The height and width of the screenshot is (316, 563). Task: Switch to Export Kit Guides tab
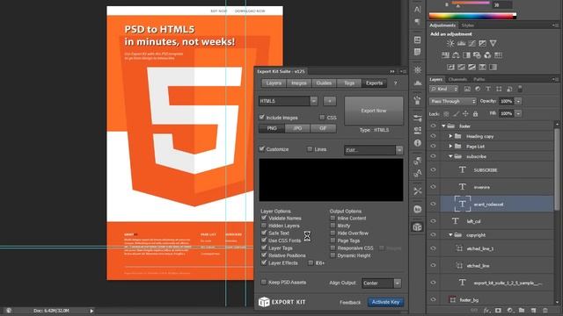324,83
